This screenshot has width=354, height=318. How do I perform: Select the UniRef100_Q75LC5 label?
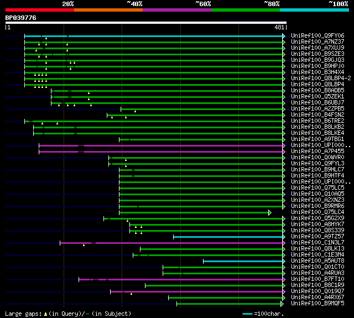pyautogui.click(x=317, y=188)
